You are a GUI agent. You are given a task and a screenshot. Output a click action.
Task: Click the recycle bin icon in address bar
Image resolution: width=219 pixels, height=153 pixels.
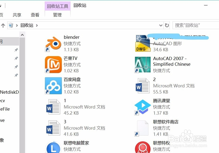[11, 25]
